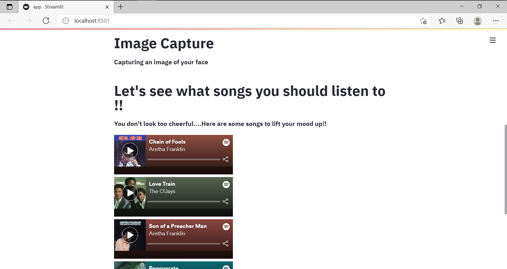
Task: Open the Favorites list
Action: point(442,21)
